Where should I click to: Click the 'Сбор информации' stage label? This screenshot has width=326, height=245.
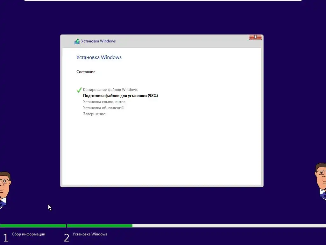[x=28, y=234]
